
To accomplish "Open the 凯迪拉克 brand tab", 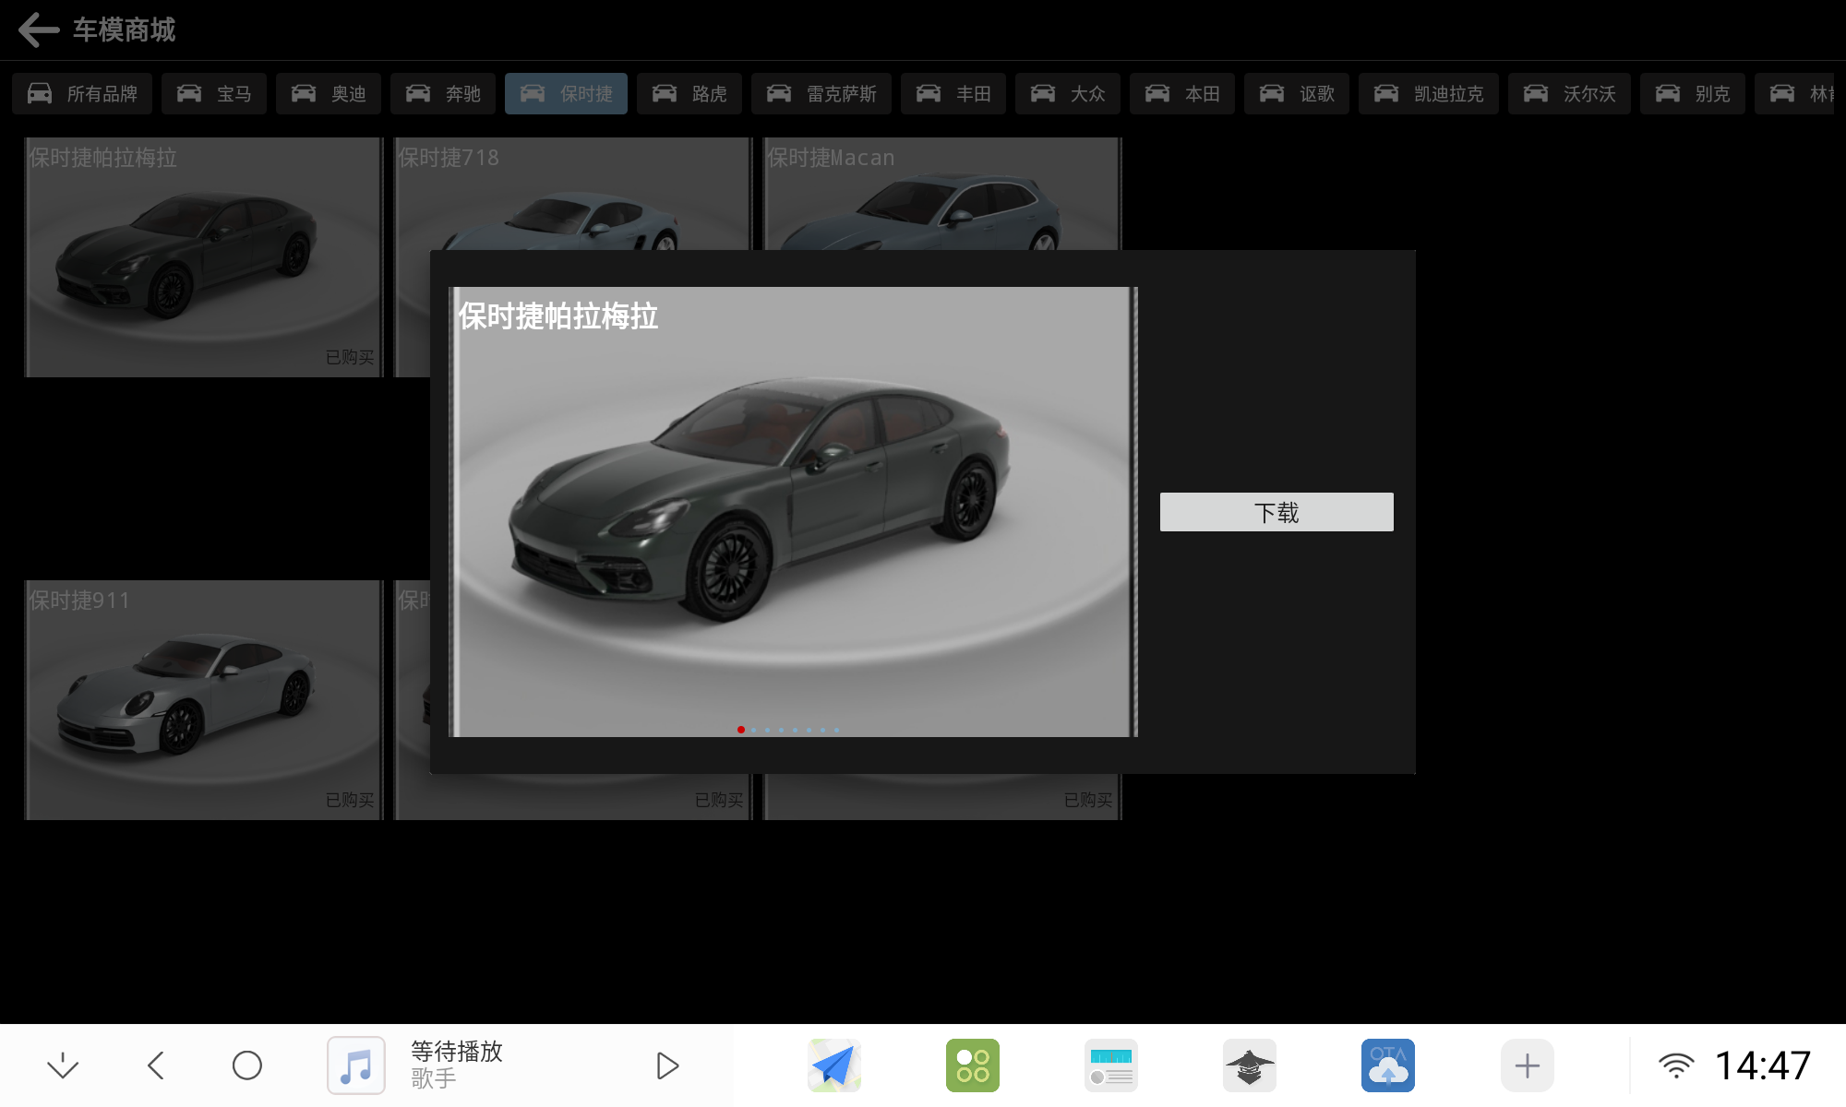I will coord(1429,93).
